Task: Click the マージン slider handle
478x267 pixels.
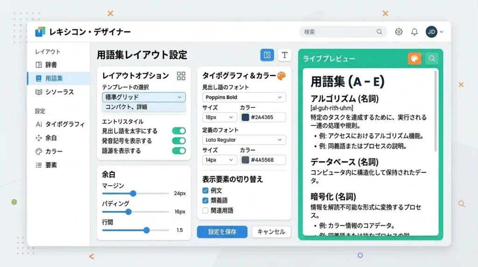Action: [133, 193]
